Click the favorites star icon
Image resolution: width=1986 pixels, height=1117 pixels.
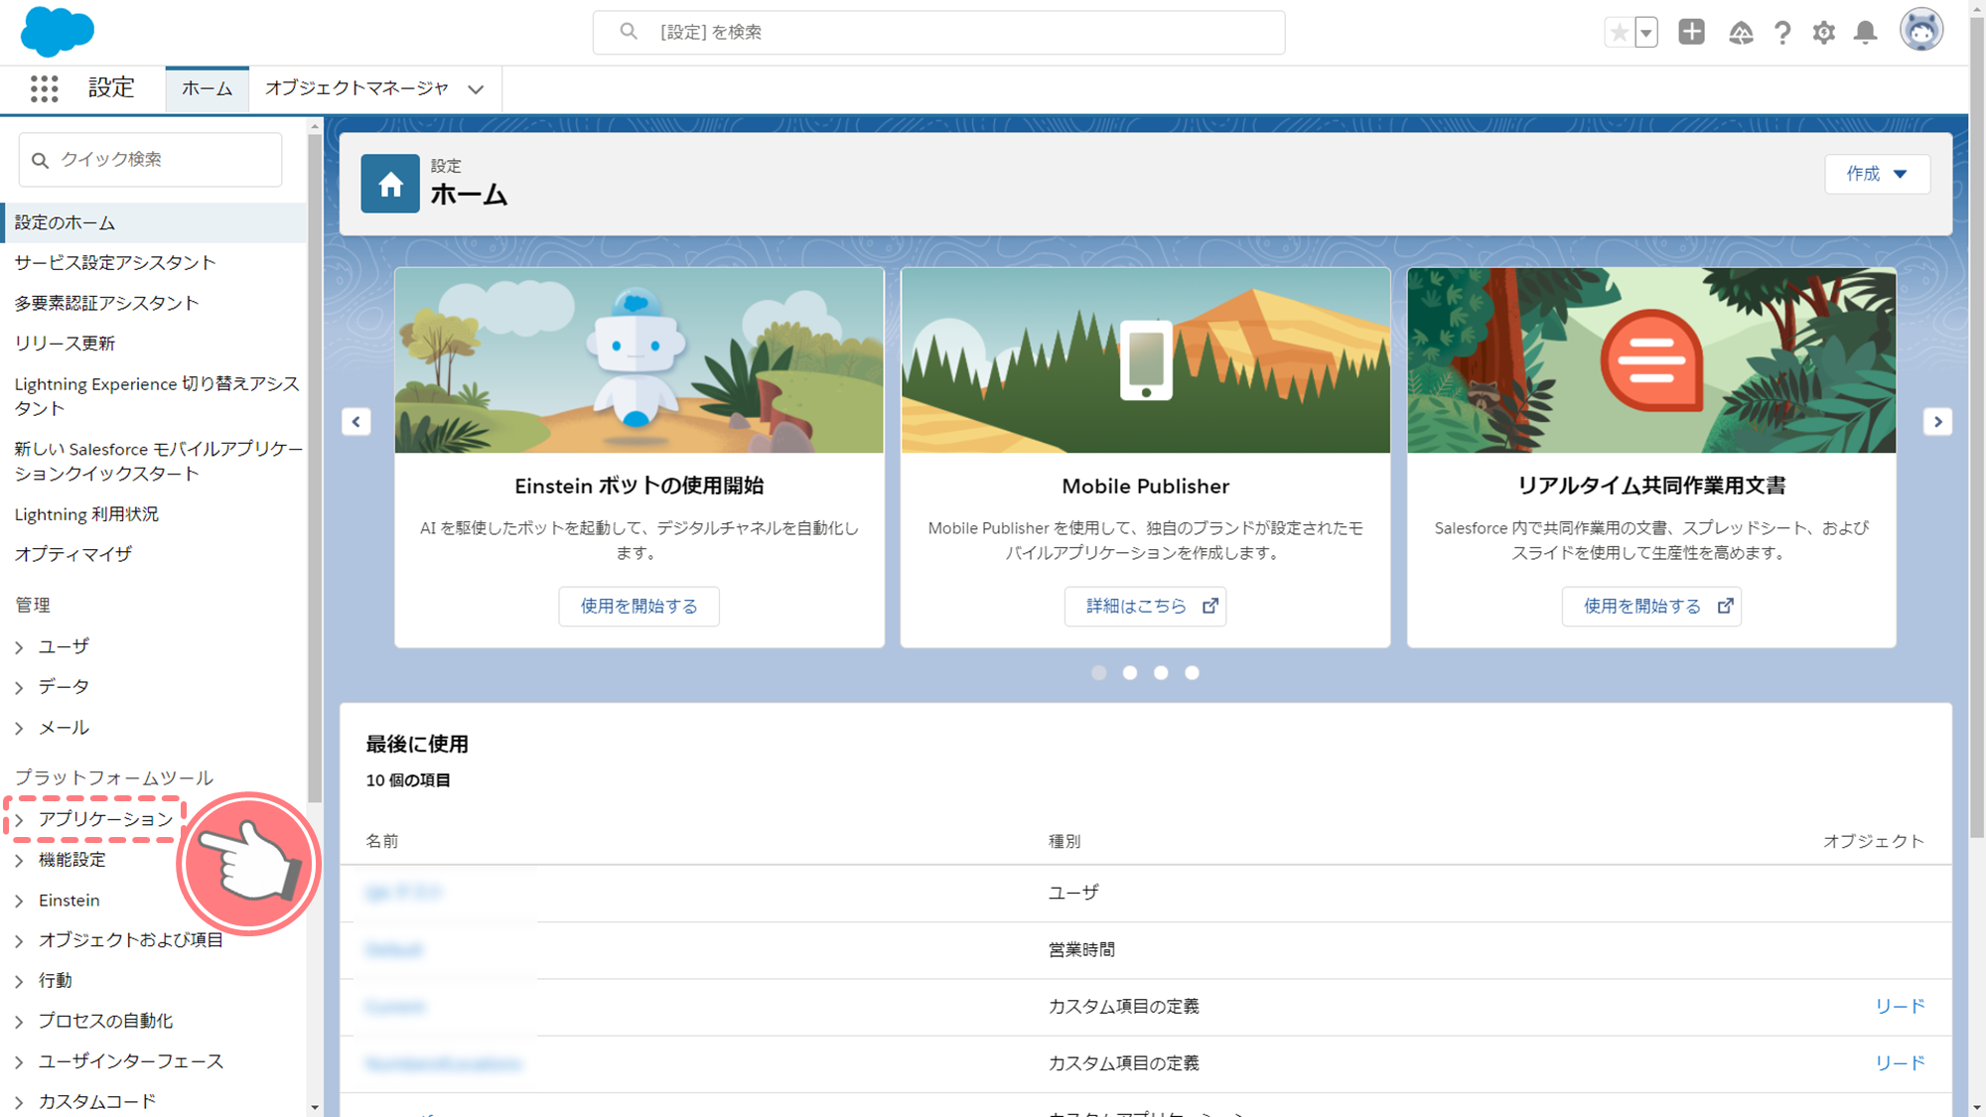1620,33
